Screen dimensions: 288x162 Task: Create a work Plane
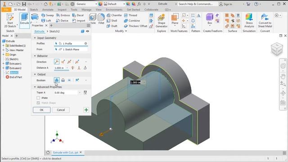pyautogui.click(x=175, y=19)
